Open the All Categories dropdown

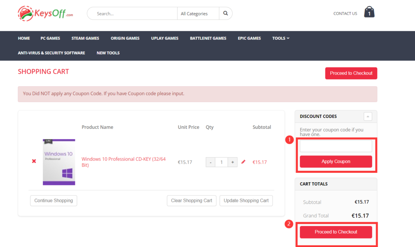198,13
